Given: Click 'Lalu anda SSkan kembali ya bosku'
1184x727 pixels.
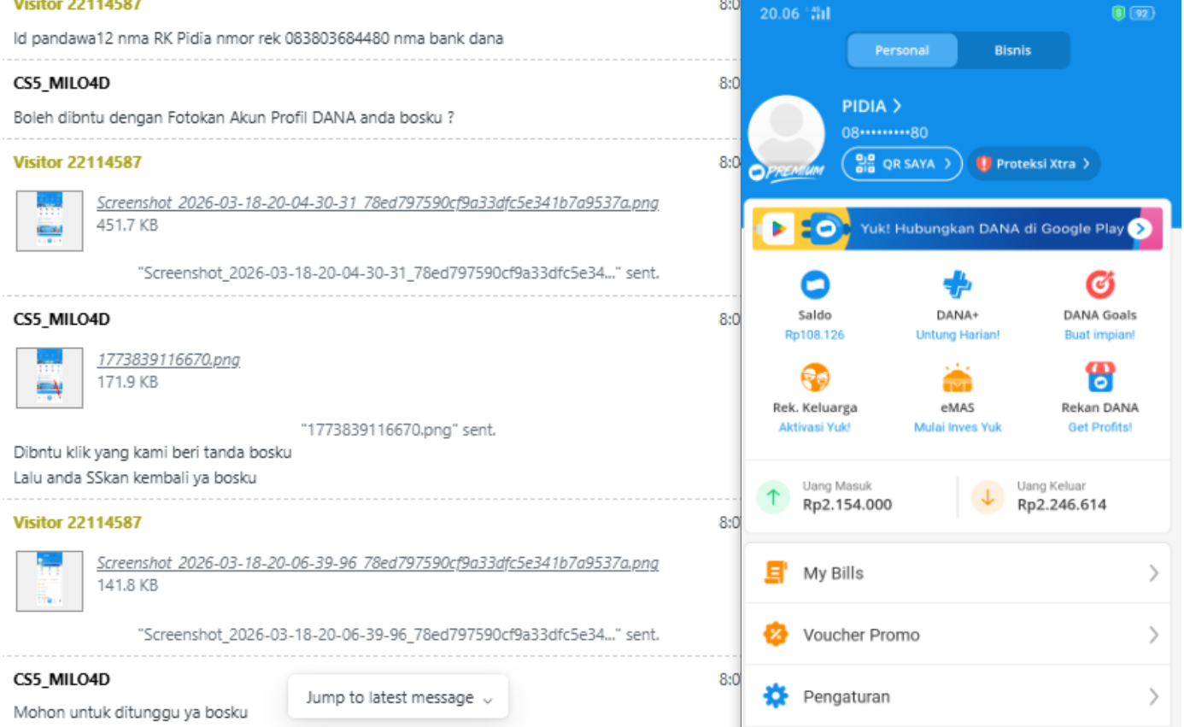Looking at the screenshot, I should click(x=135, y=478).
